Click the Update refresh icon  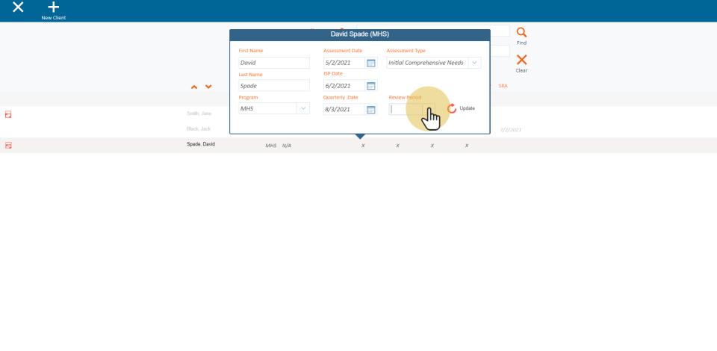pos(452,109)
